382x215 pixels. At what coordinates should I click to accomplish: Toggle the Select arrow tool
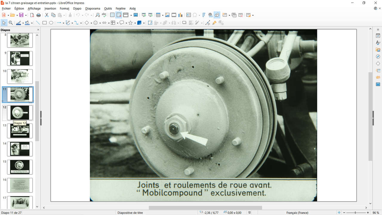[4, 23]
